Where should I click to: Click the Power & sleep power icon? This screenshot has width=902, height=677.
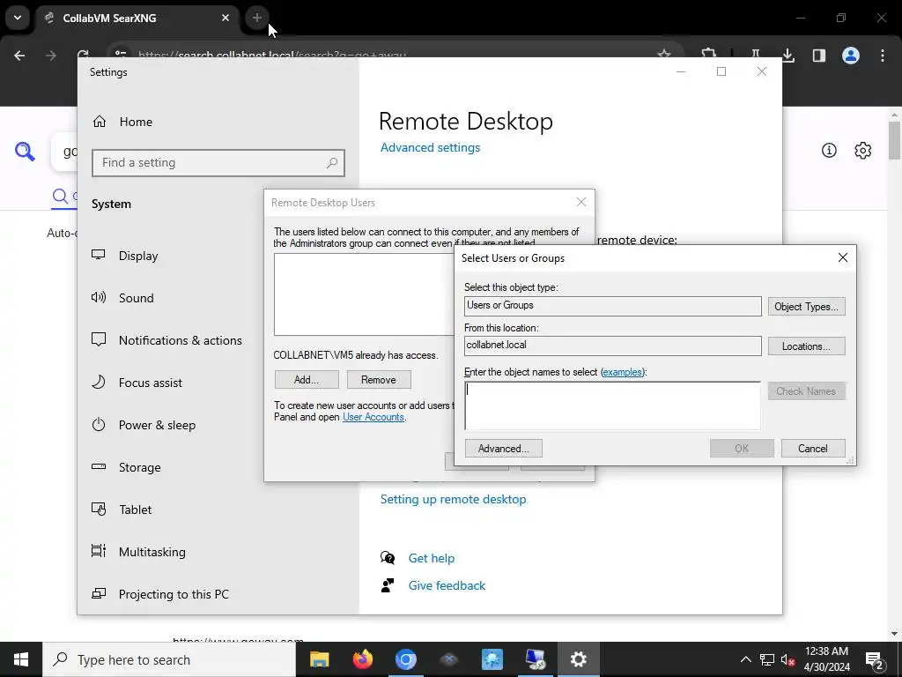tap(99, 424)
